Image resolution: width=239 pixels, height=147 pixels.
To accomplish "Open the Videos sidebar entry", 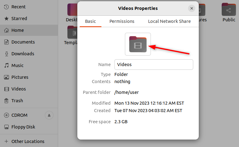I will 19,89.
